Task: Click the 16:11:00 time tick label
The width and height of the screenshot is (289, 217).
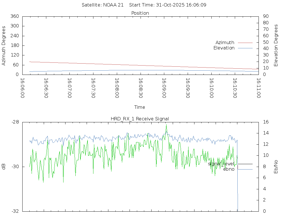Action: [x=258, y=88]
